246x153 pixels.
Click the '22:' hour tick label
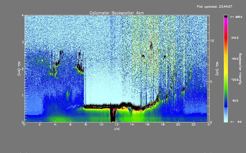(x=194, y=125)
